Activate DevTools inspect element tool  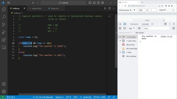[120, 24]
